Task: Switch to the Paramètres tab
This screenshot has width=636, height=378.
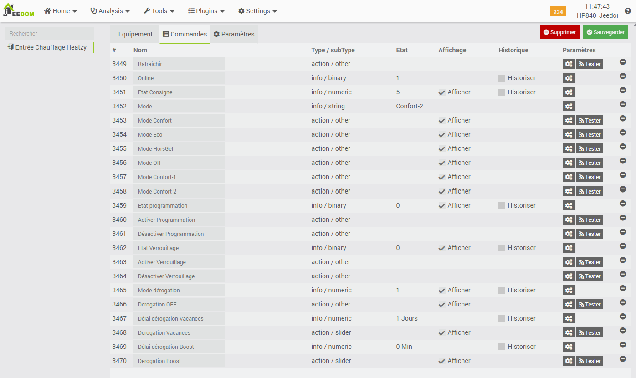Action: pyautogui.click(x=234, y=34)
